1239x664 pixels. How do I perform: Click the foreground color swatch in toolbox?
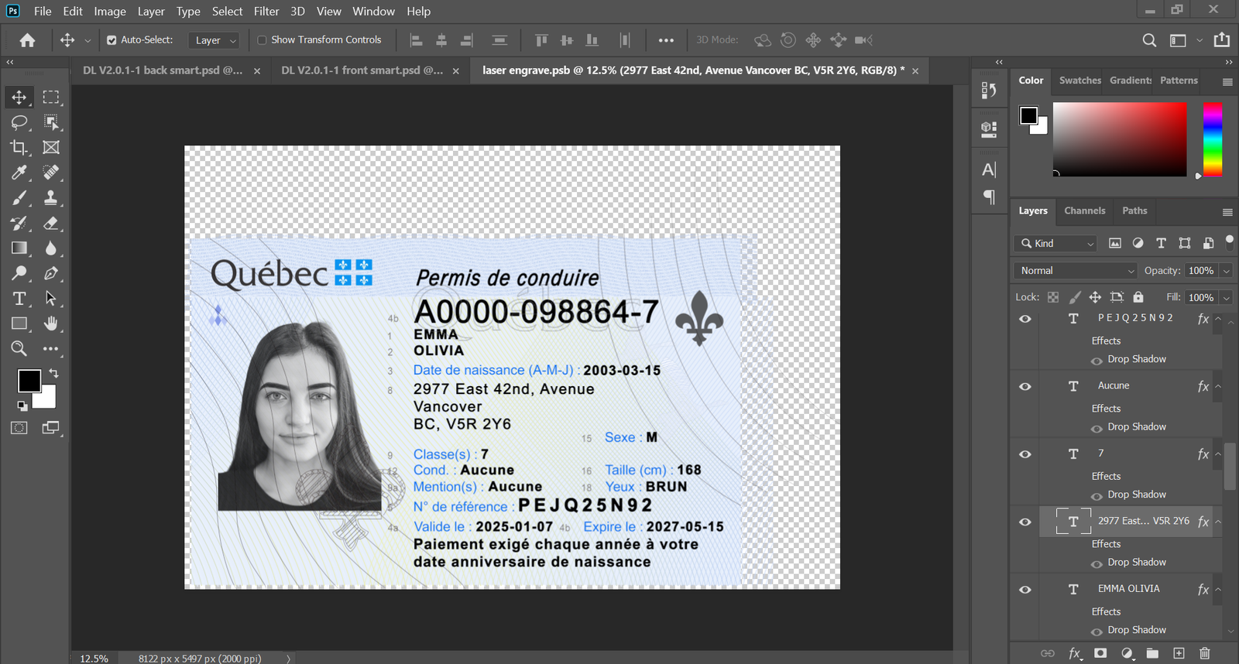pyautogui.click(x=29, y=381)
